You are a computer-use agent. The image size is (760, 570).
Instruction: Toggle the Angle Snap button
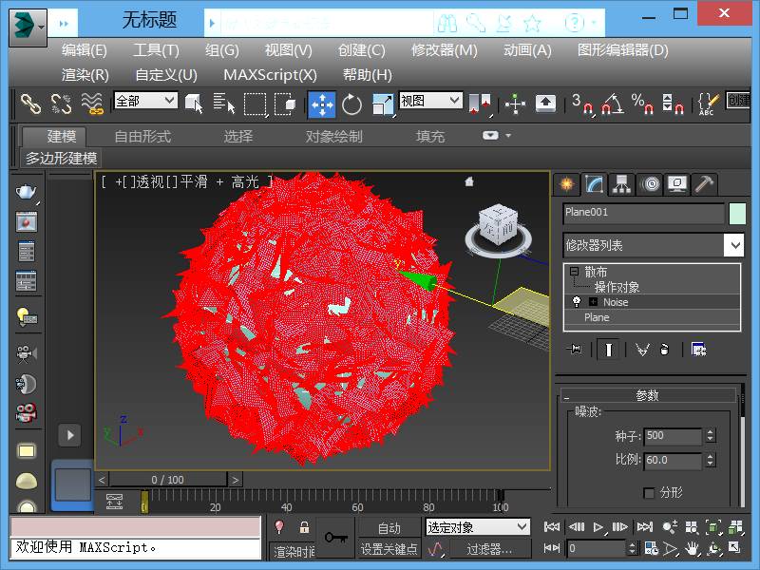pos(612,104)
